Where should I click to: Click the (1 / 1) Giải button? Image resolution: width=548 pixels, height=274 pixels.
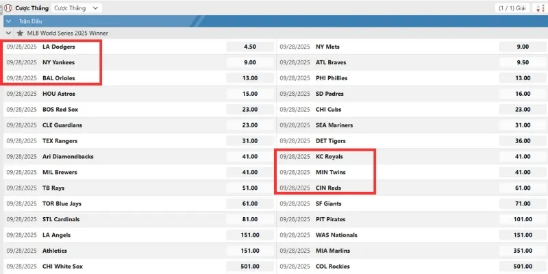(x=512, y=8)
